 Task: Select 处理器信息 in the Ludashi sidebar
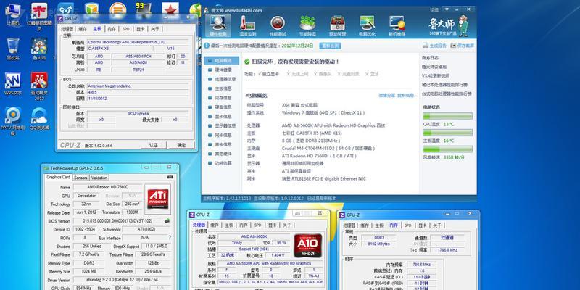pyautogui.click(x=220, y=79)
